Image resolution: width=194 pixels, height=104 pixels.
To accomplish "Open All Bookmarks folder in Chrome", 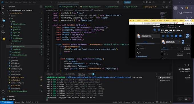I will [186, 13].
